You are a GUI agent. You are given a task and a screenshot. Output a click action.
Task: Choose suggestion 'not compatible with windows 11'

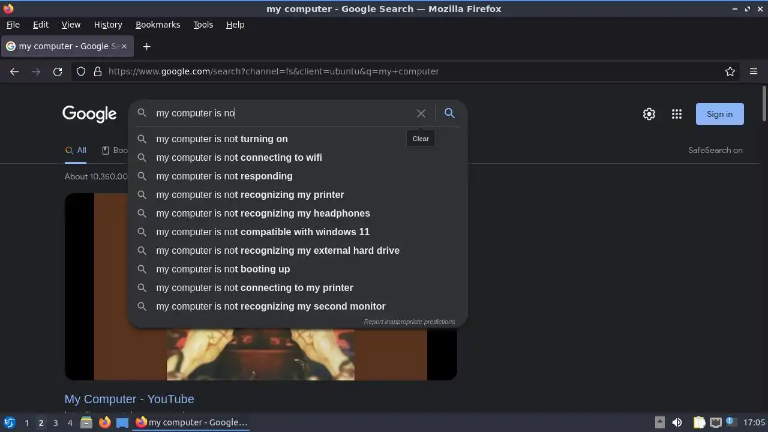(298, 232)
